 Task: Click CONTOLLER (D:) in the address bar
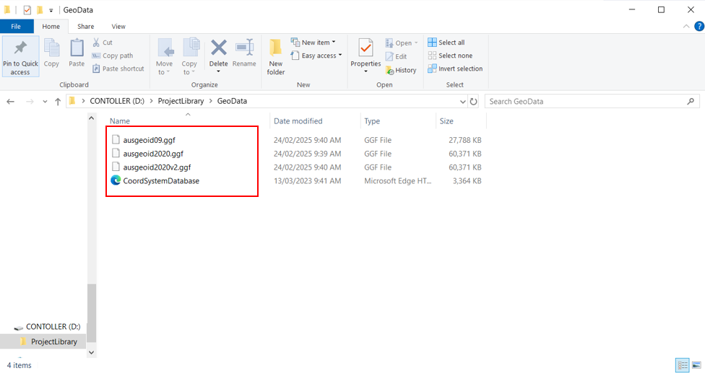(117, 101)
